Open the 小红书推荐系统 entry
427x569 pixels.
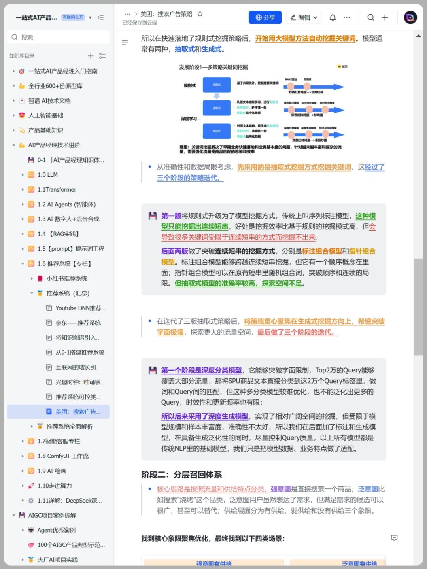(x=67, y=278)
